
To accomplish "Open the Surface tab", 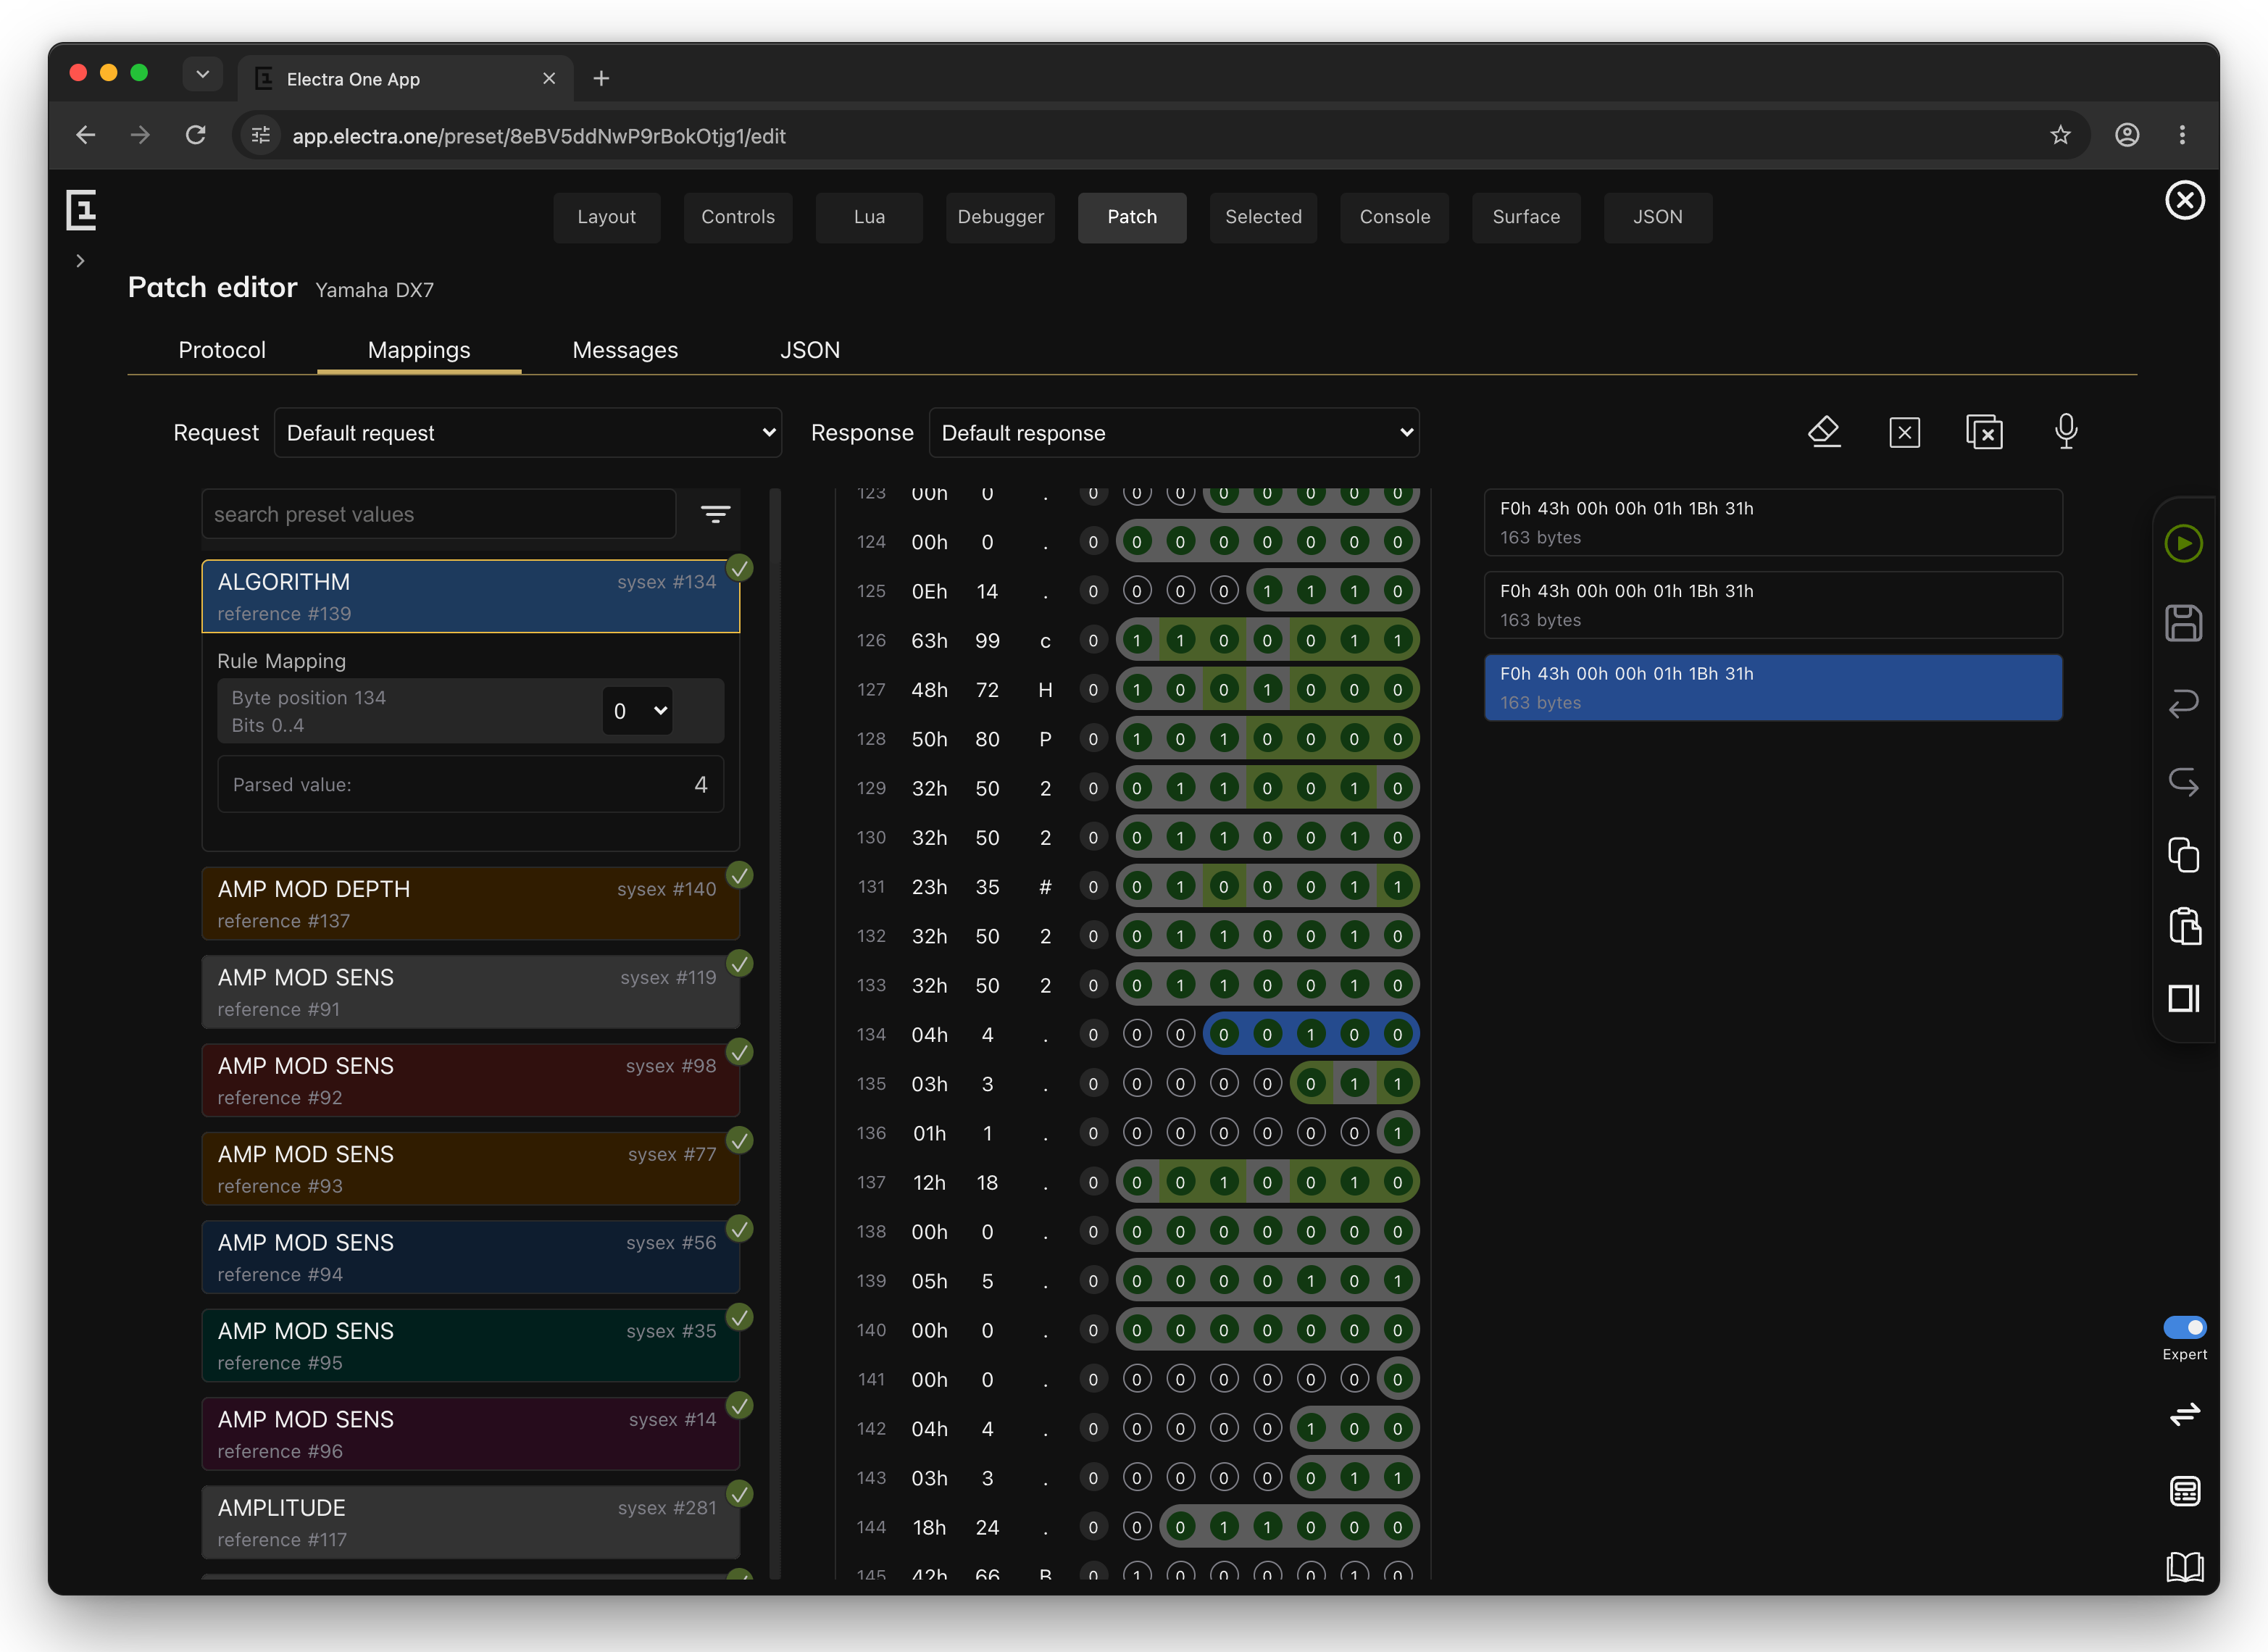I will pyautogui.click(x=1526, y=217).
